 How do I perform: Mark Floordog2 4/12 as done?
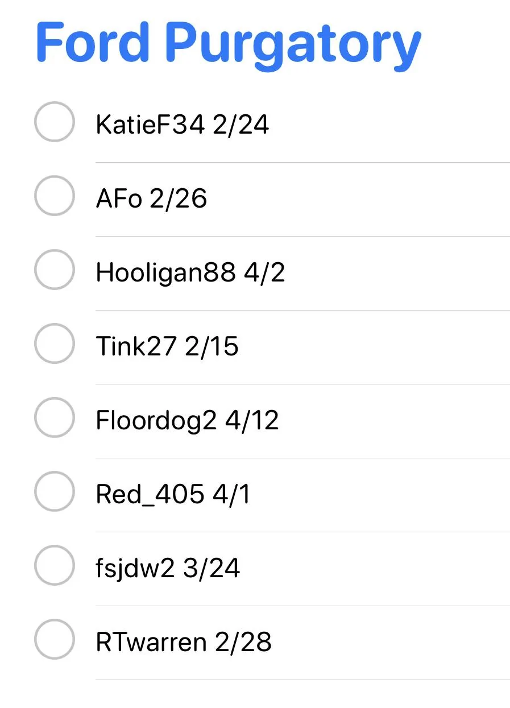click(x=55, y=417)
